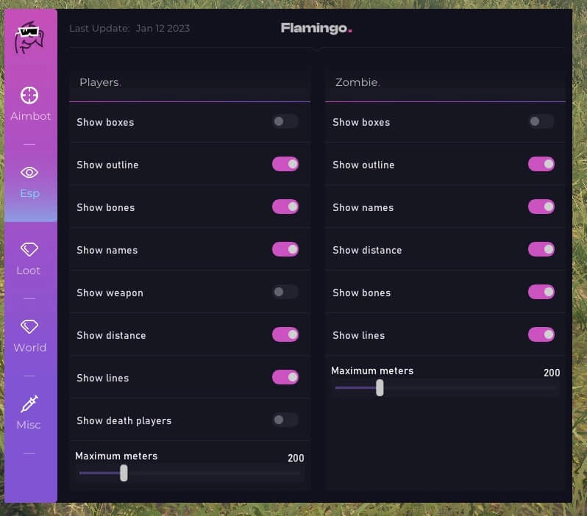Open the Aimbot crosshair icon
The width and height of the screenshot is (587, 516).
click(29, 95)
